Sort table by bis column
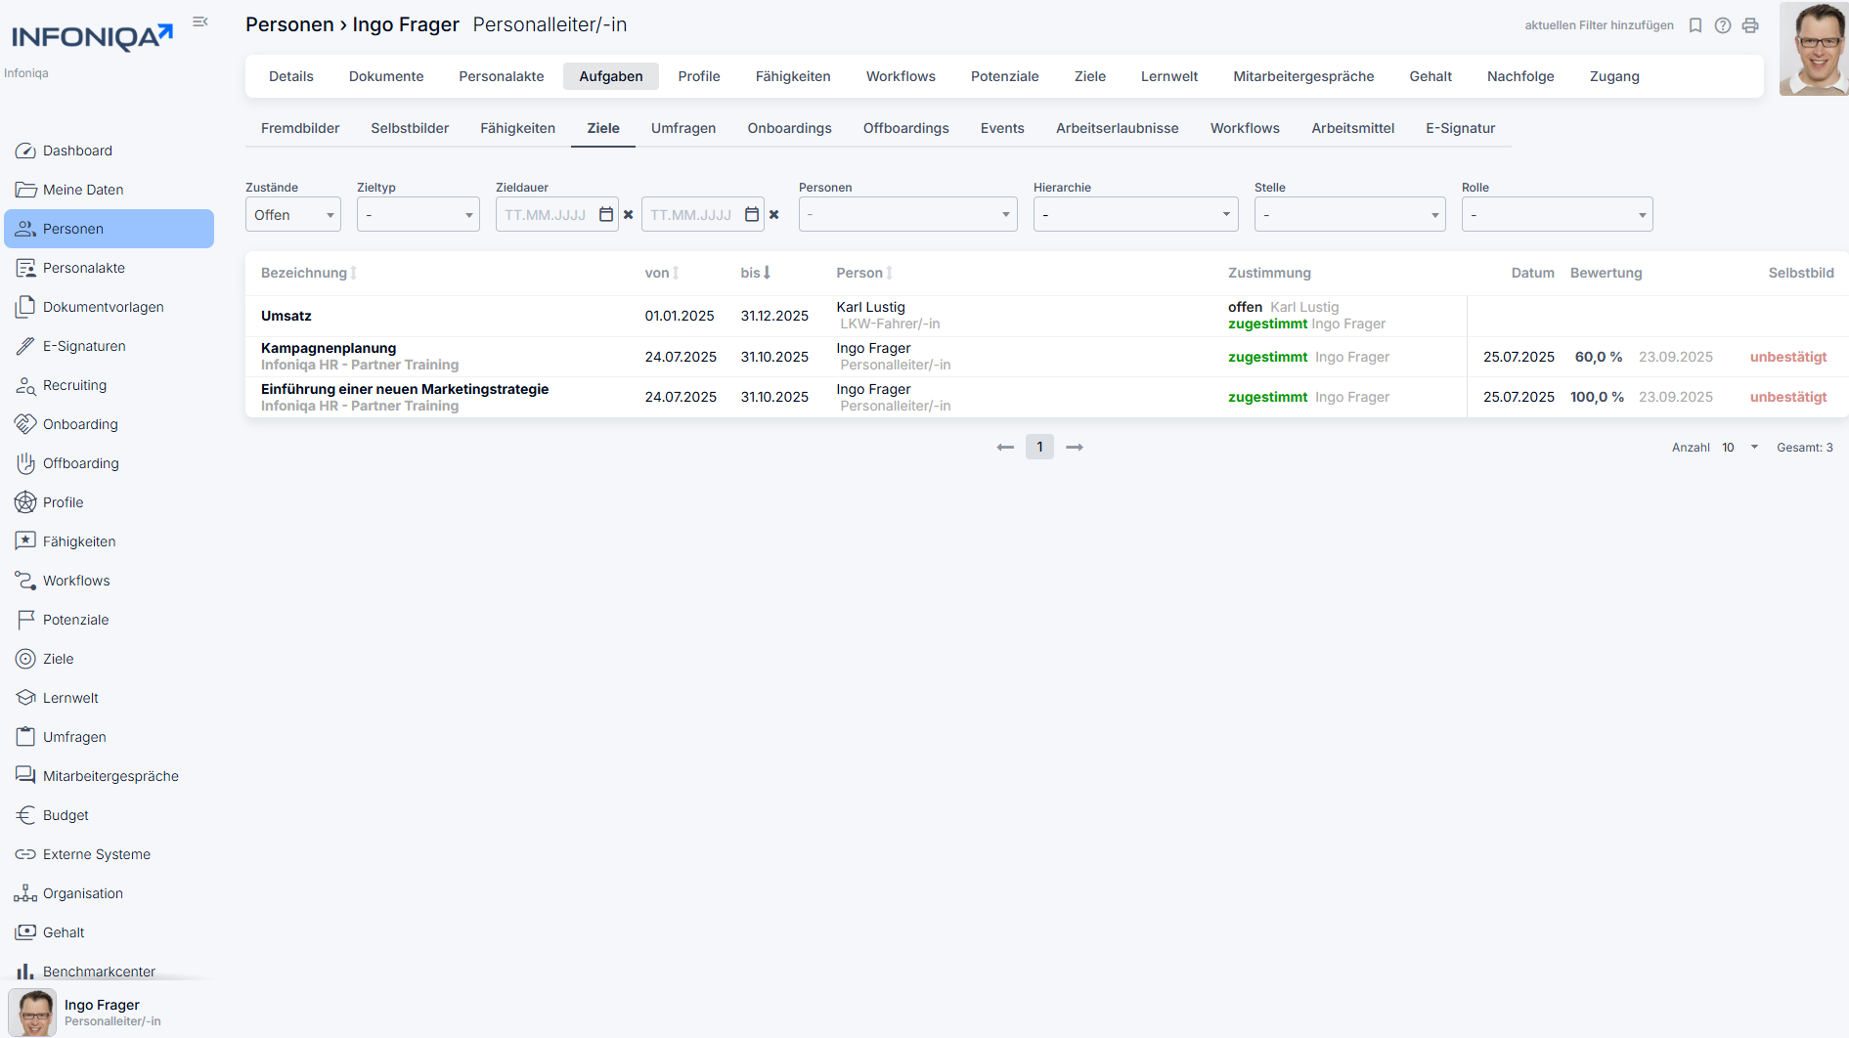Image resolution: width=1849 pixels, height=1038 pixels. pyautogui.click(x=756, y=273)
